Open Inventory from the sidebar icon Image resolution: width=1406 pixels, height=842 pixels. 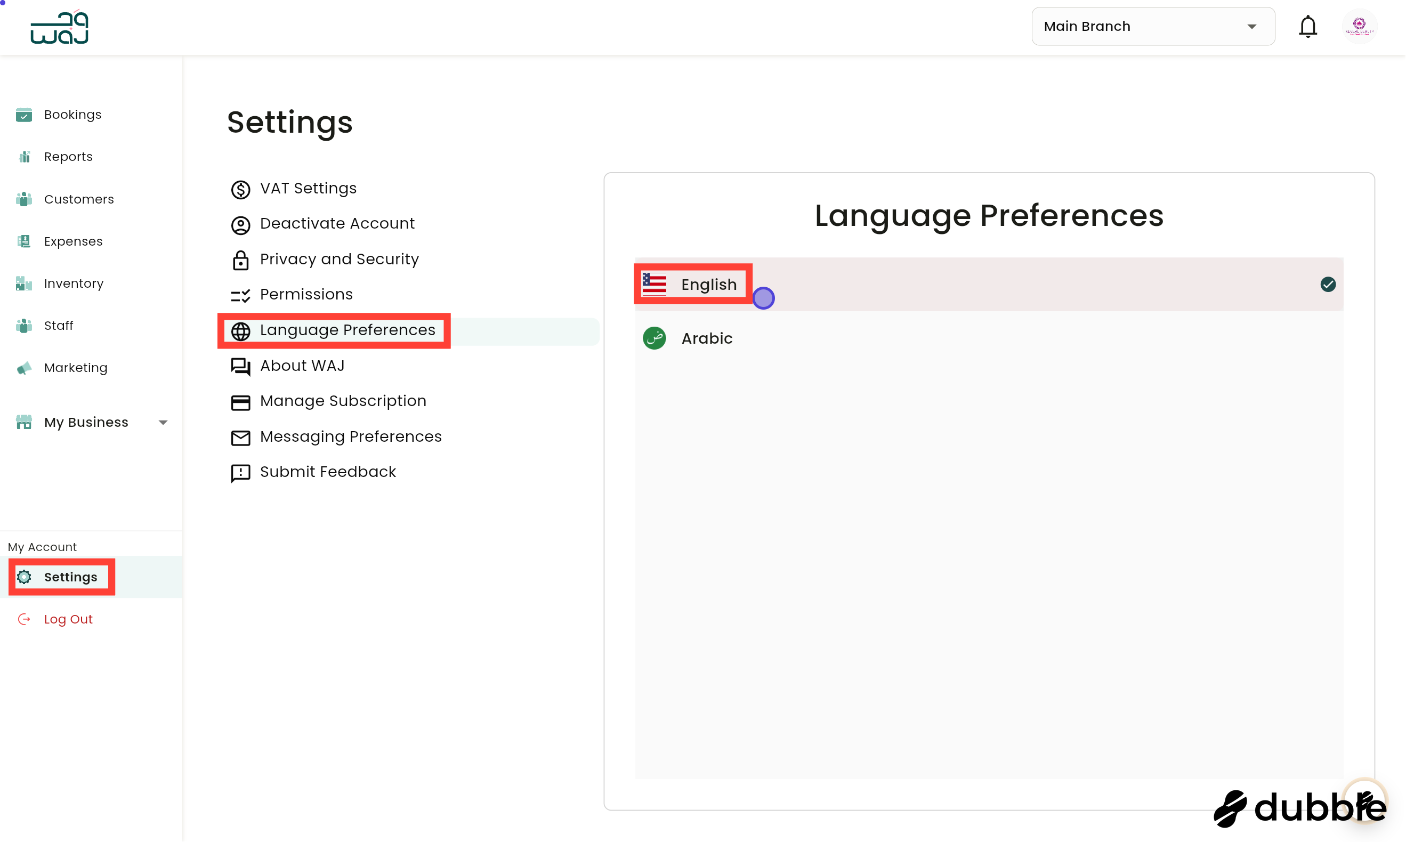click(x=24, y=283)
